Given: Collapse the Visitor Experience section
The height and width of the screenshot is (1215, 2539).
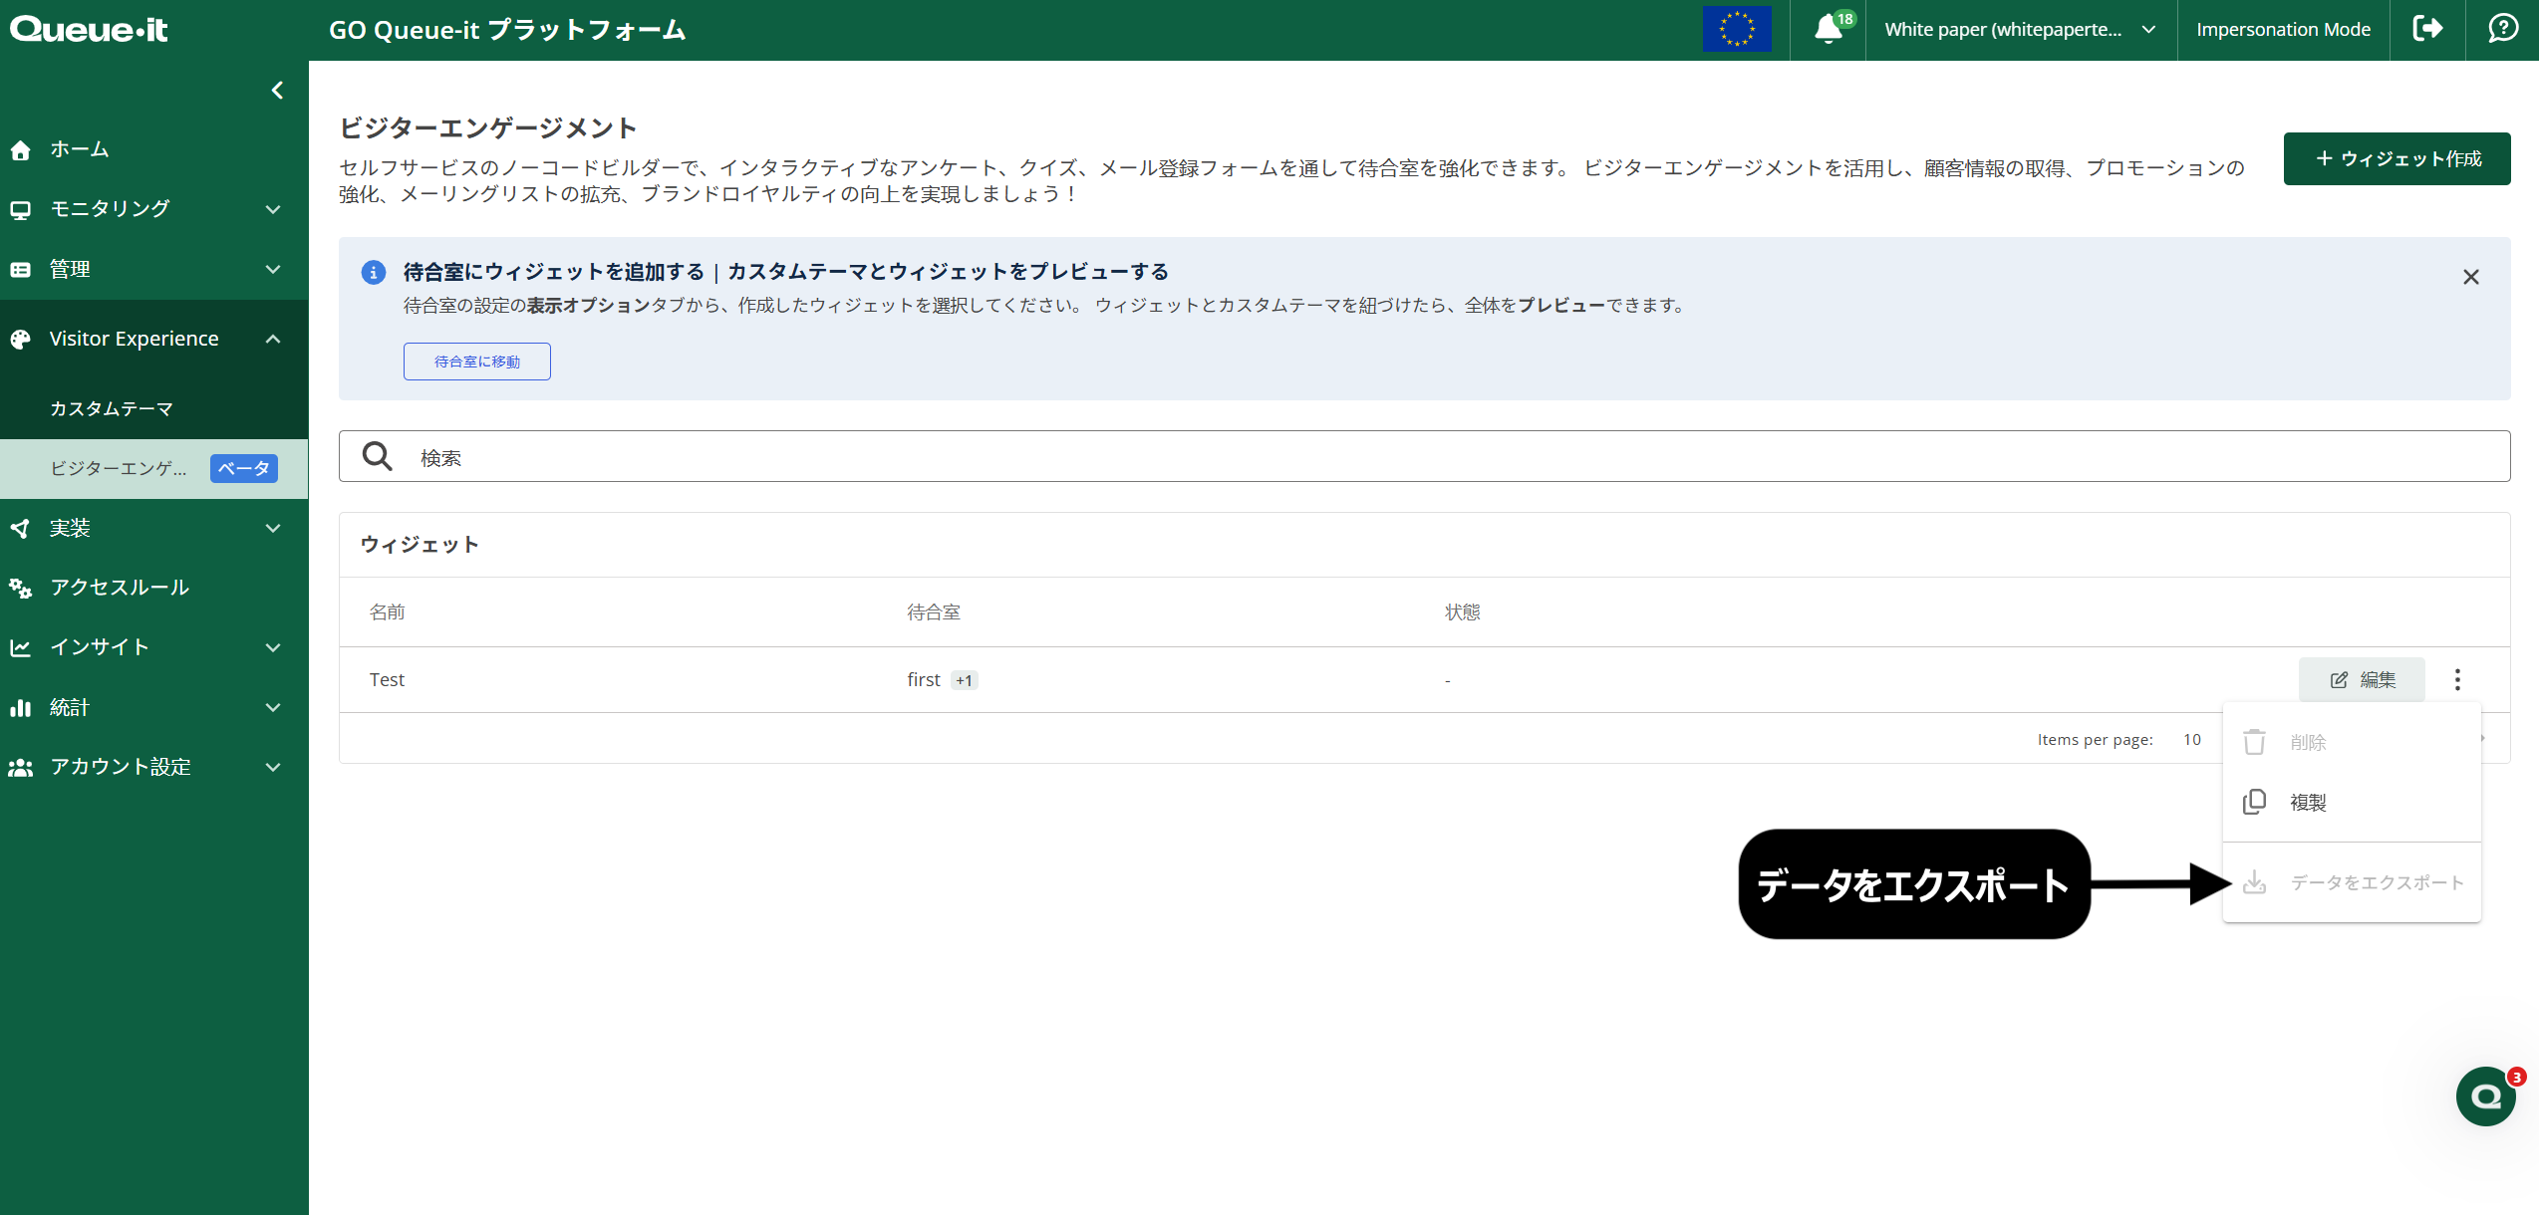Looking at the screenshot, I should pyautogui.click(x=271, y=339).
